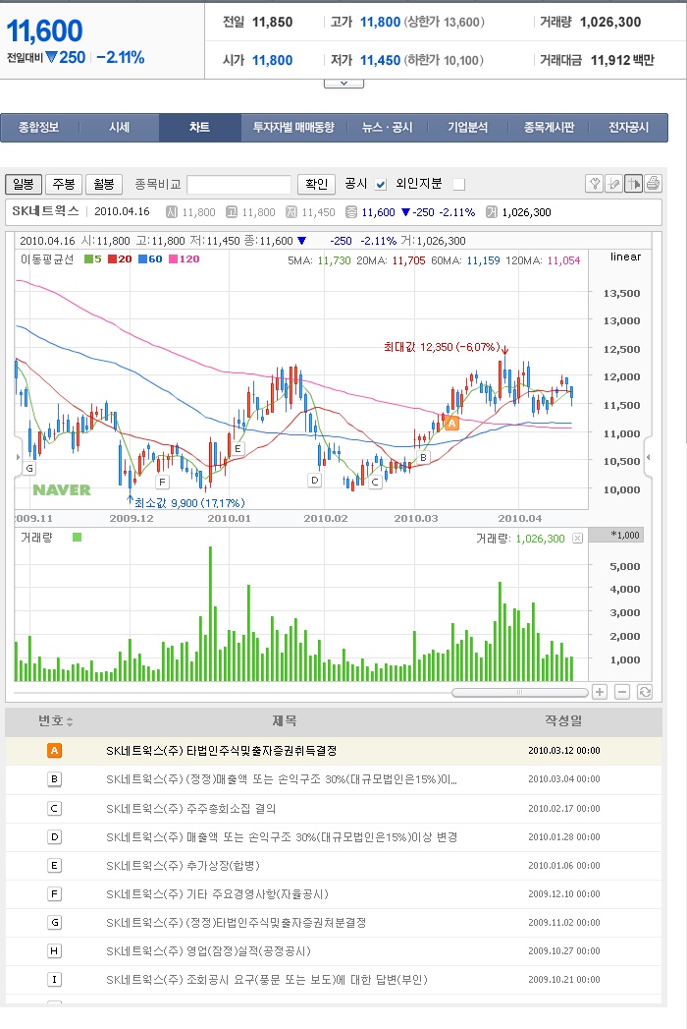Open 주주총회소집 결의 disclosure

[190, 809]
